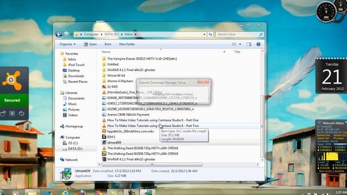Open Google Chrome from the taskbar
The height and width of the screenshot is (195, 347).
99,193
